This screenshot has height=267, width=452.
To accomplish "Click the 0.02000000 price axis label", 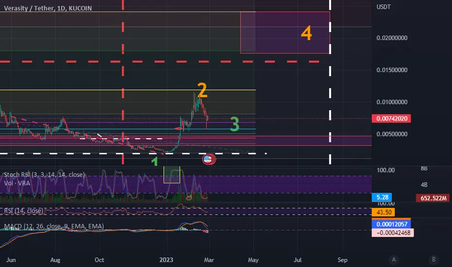I will (392, 38).
